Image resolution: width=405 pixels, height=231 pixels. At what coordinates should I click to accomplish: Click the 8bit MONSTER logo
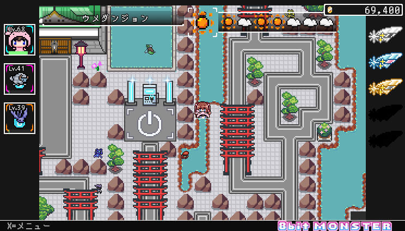[x=335, y=226]
